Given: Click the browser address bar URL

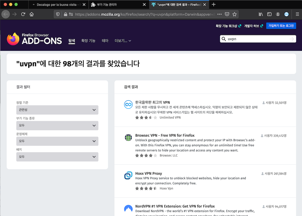Looking at the screenshot, I should click(x=145, y=14).
